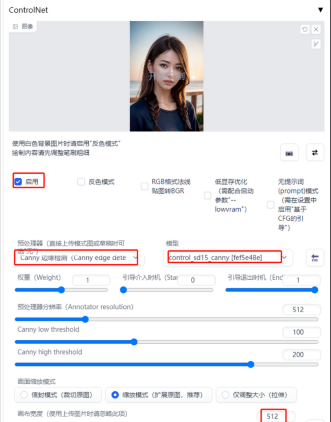
Task: Adjust the 预处理器分辨率 slider
Action: coord(167,320)
